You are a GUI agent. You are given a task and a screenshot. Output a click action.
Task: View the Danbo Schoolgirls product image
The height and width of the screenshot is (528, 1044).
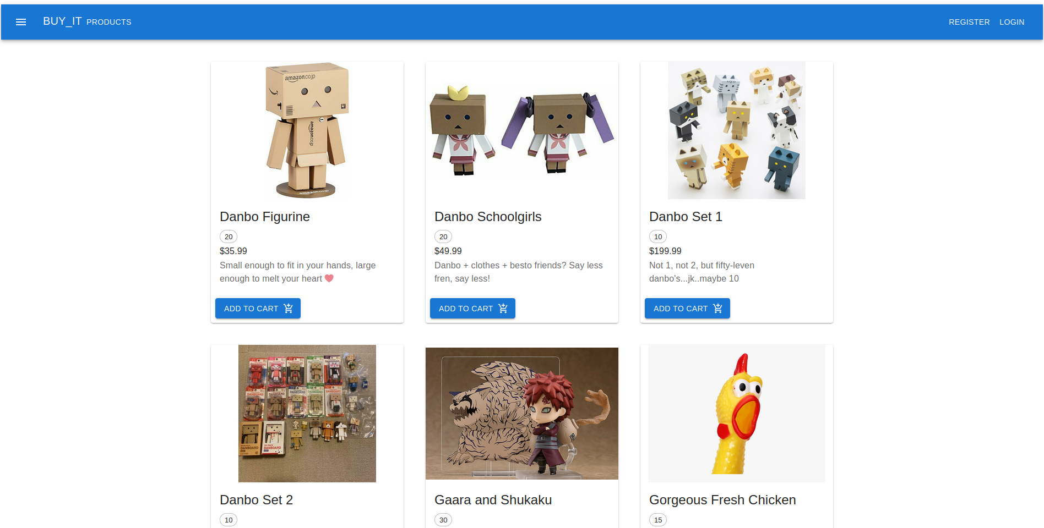(x=522, y=130)
